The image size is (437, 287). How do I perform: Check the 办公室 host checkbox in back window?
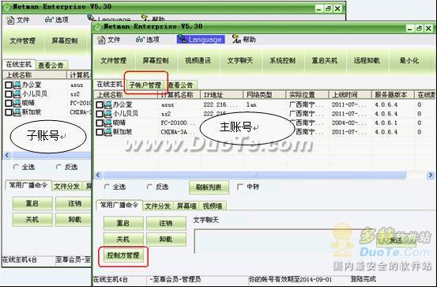(x=9, y=85)
